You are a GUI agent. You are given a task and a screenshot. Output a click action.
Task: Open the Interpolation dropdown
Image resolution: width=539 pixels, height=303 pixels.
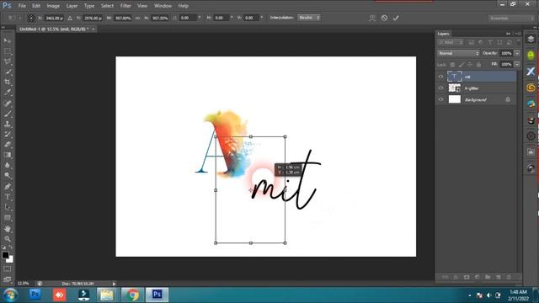309,18
